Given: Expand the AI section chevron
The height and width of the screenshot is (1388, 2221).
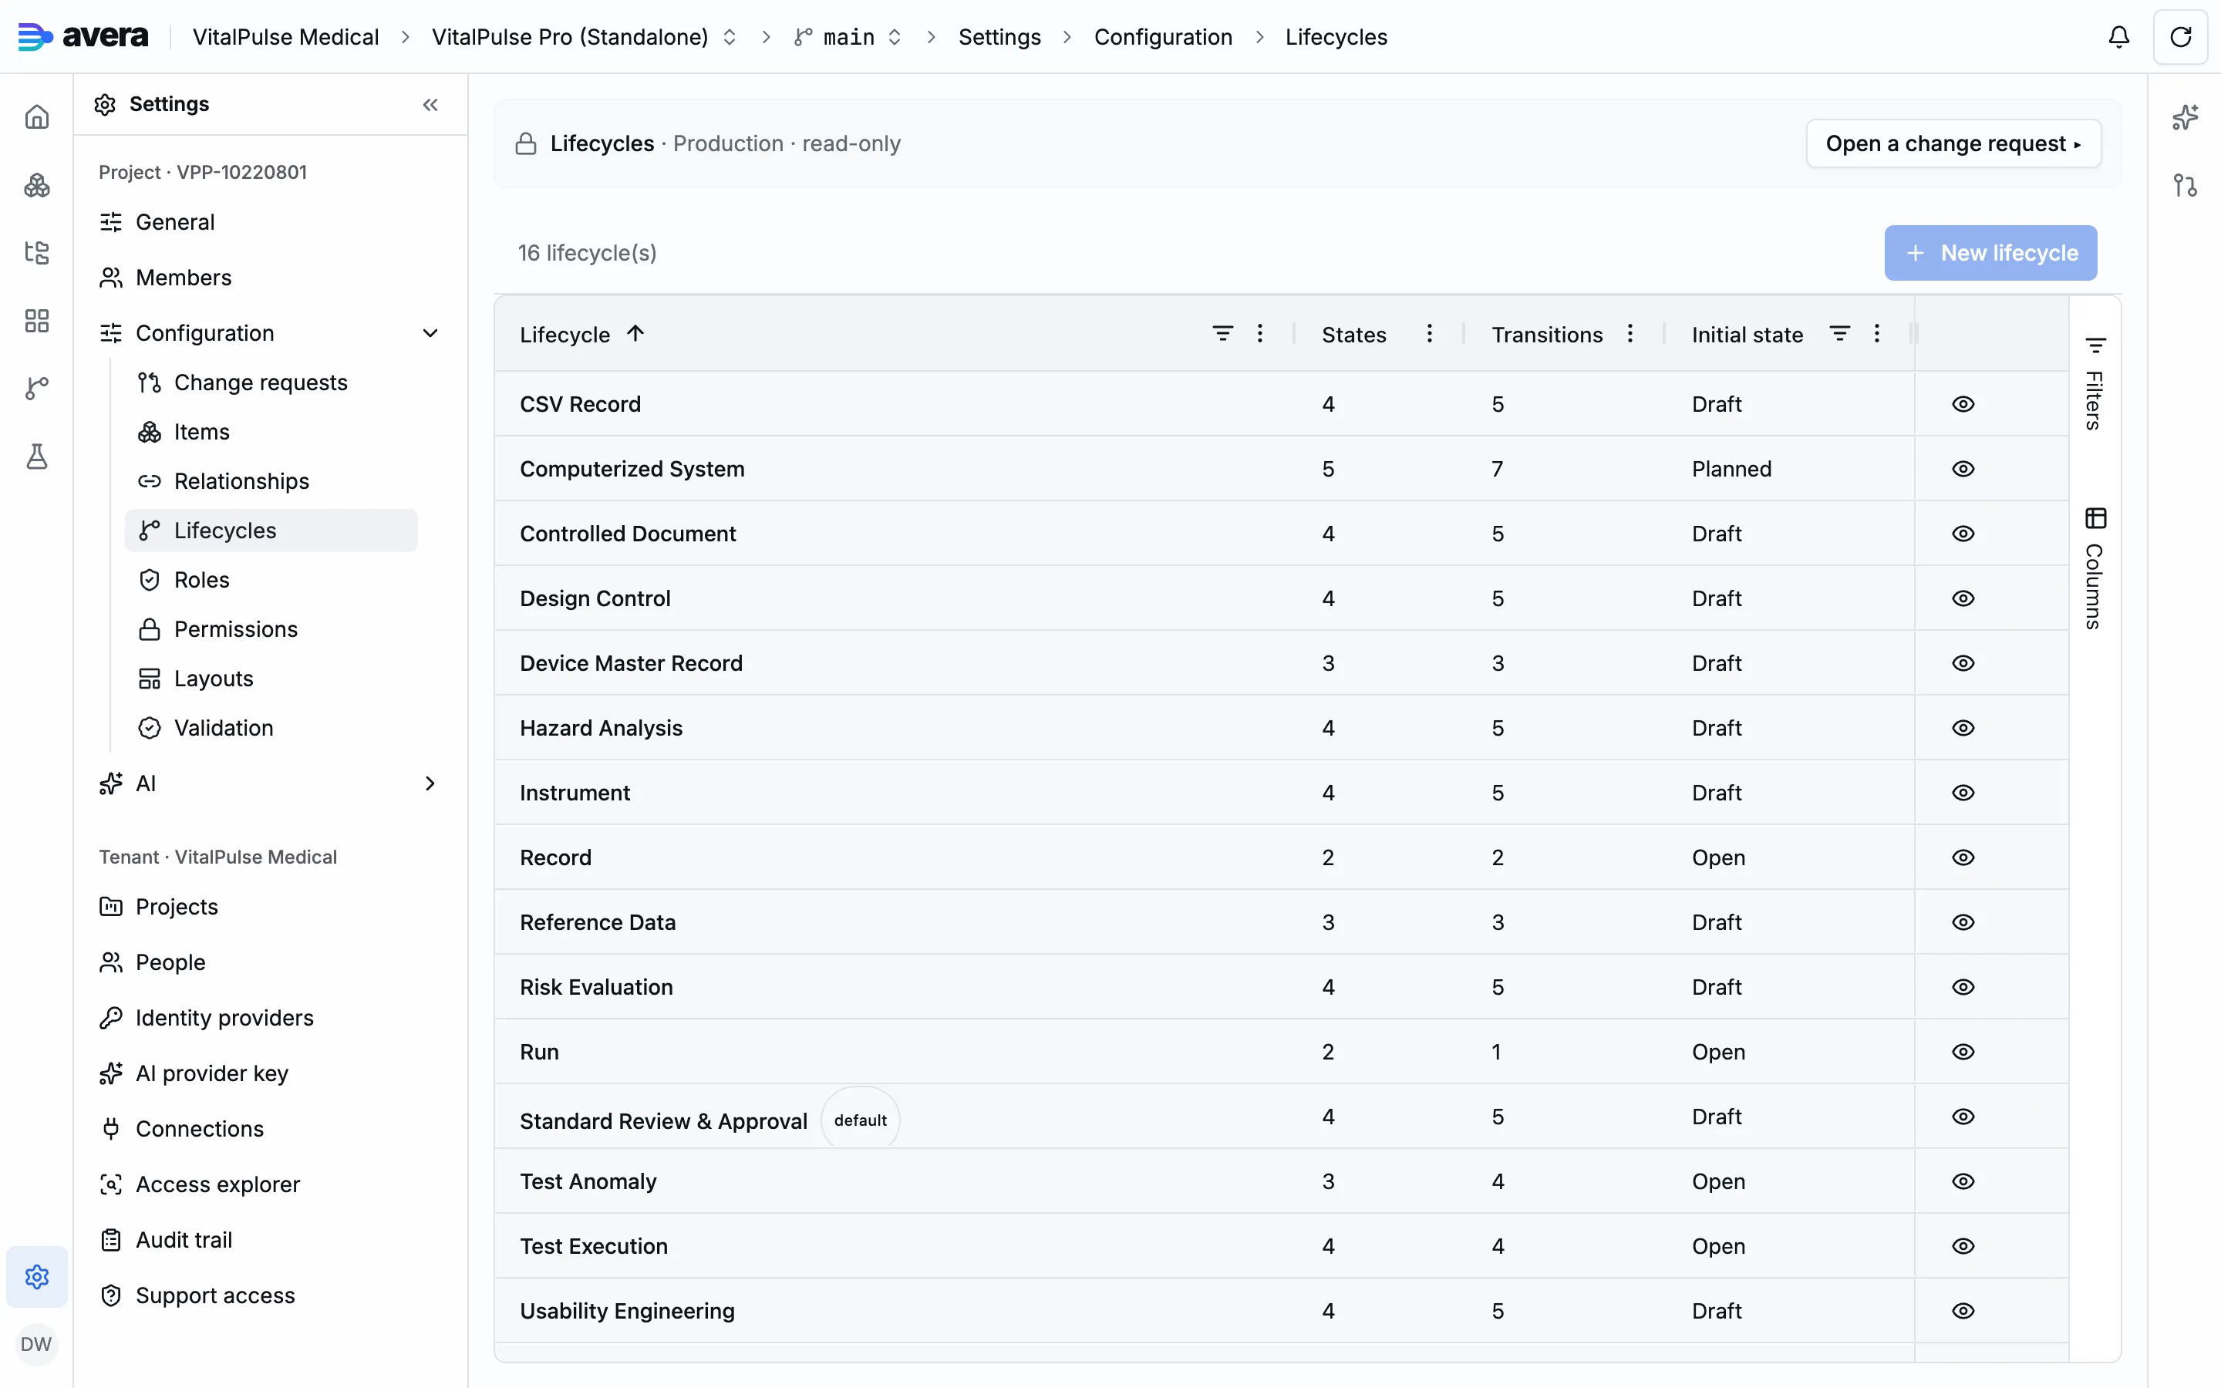Looking at the screenshot, I should coord(430,783).
